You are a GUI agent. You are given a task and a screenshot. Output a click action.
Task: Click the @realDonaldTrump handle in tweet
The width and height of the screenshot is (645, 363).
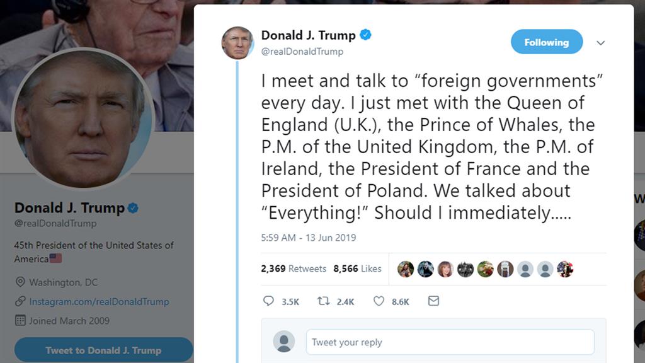pos(302,52)
